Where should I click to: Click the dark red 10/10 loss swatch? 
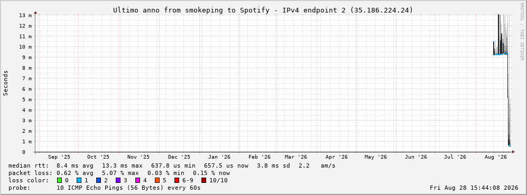click(x=204, y=181)
